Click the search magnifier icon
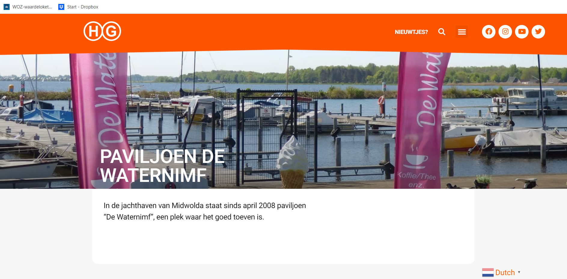This screenshot has width=567, height=279. point(442,32)
